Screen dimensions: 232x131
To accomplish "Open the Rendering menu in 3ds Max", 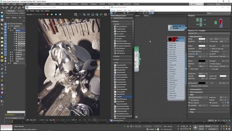I will (74, 4).
